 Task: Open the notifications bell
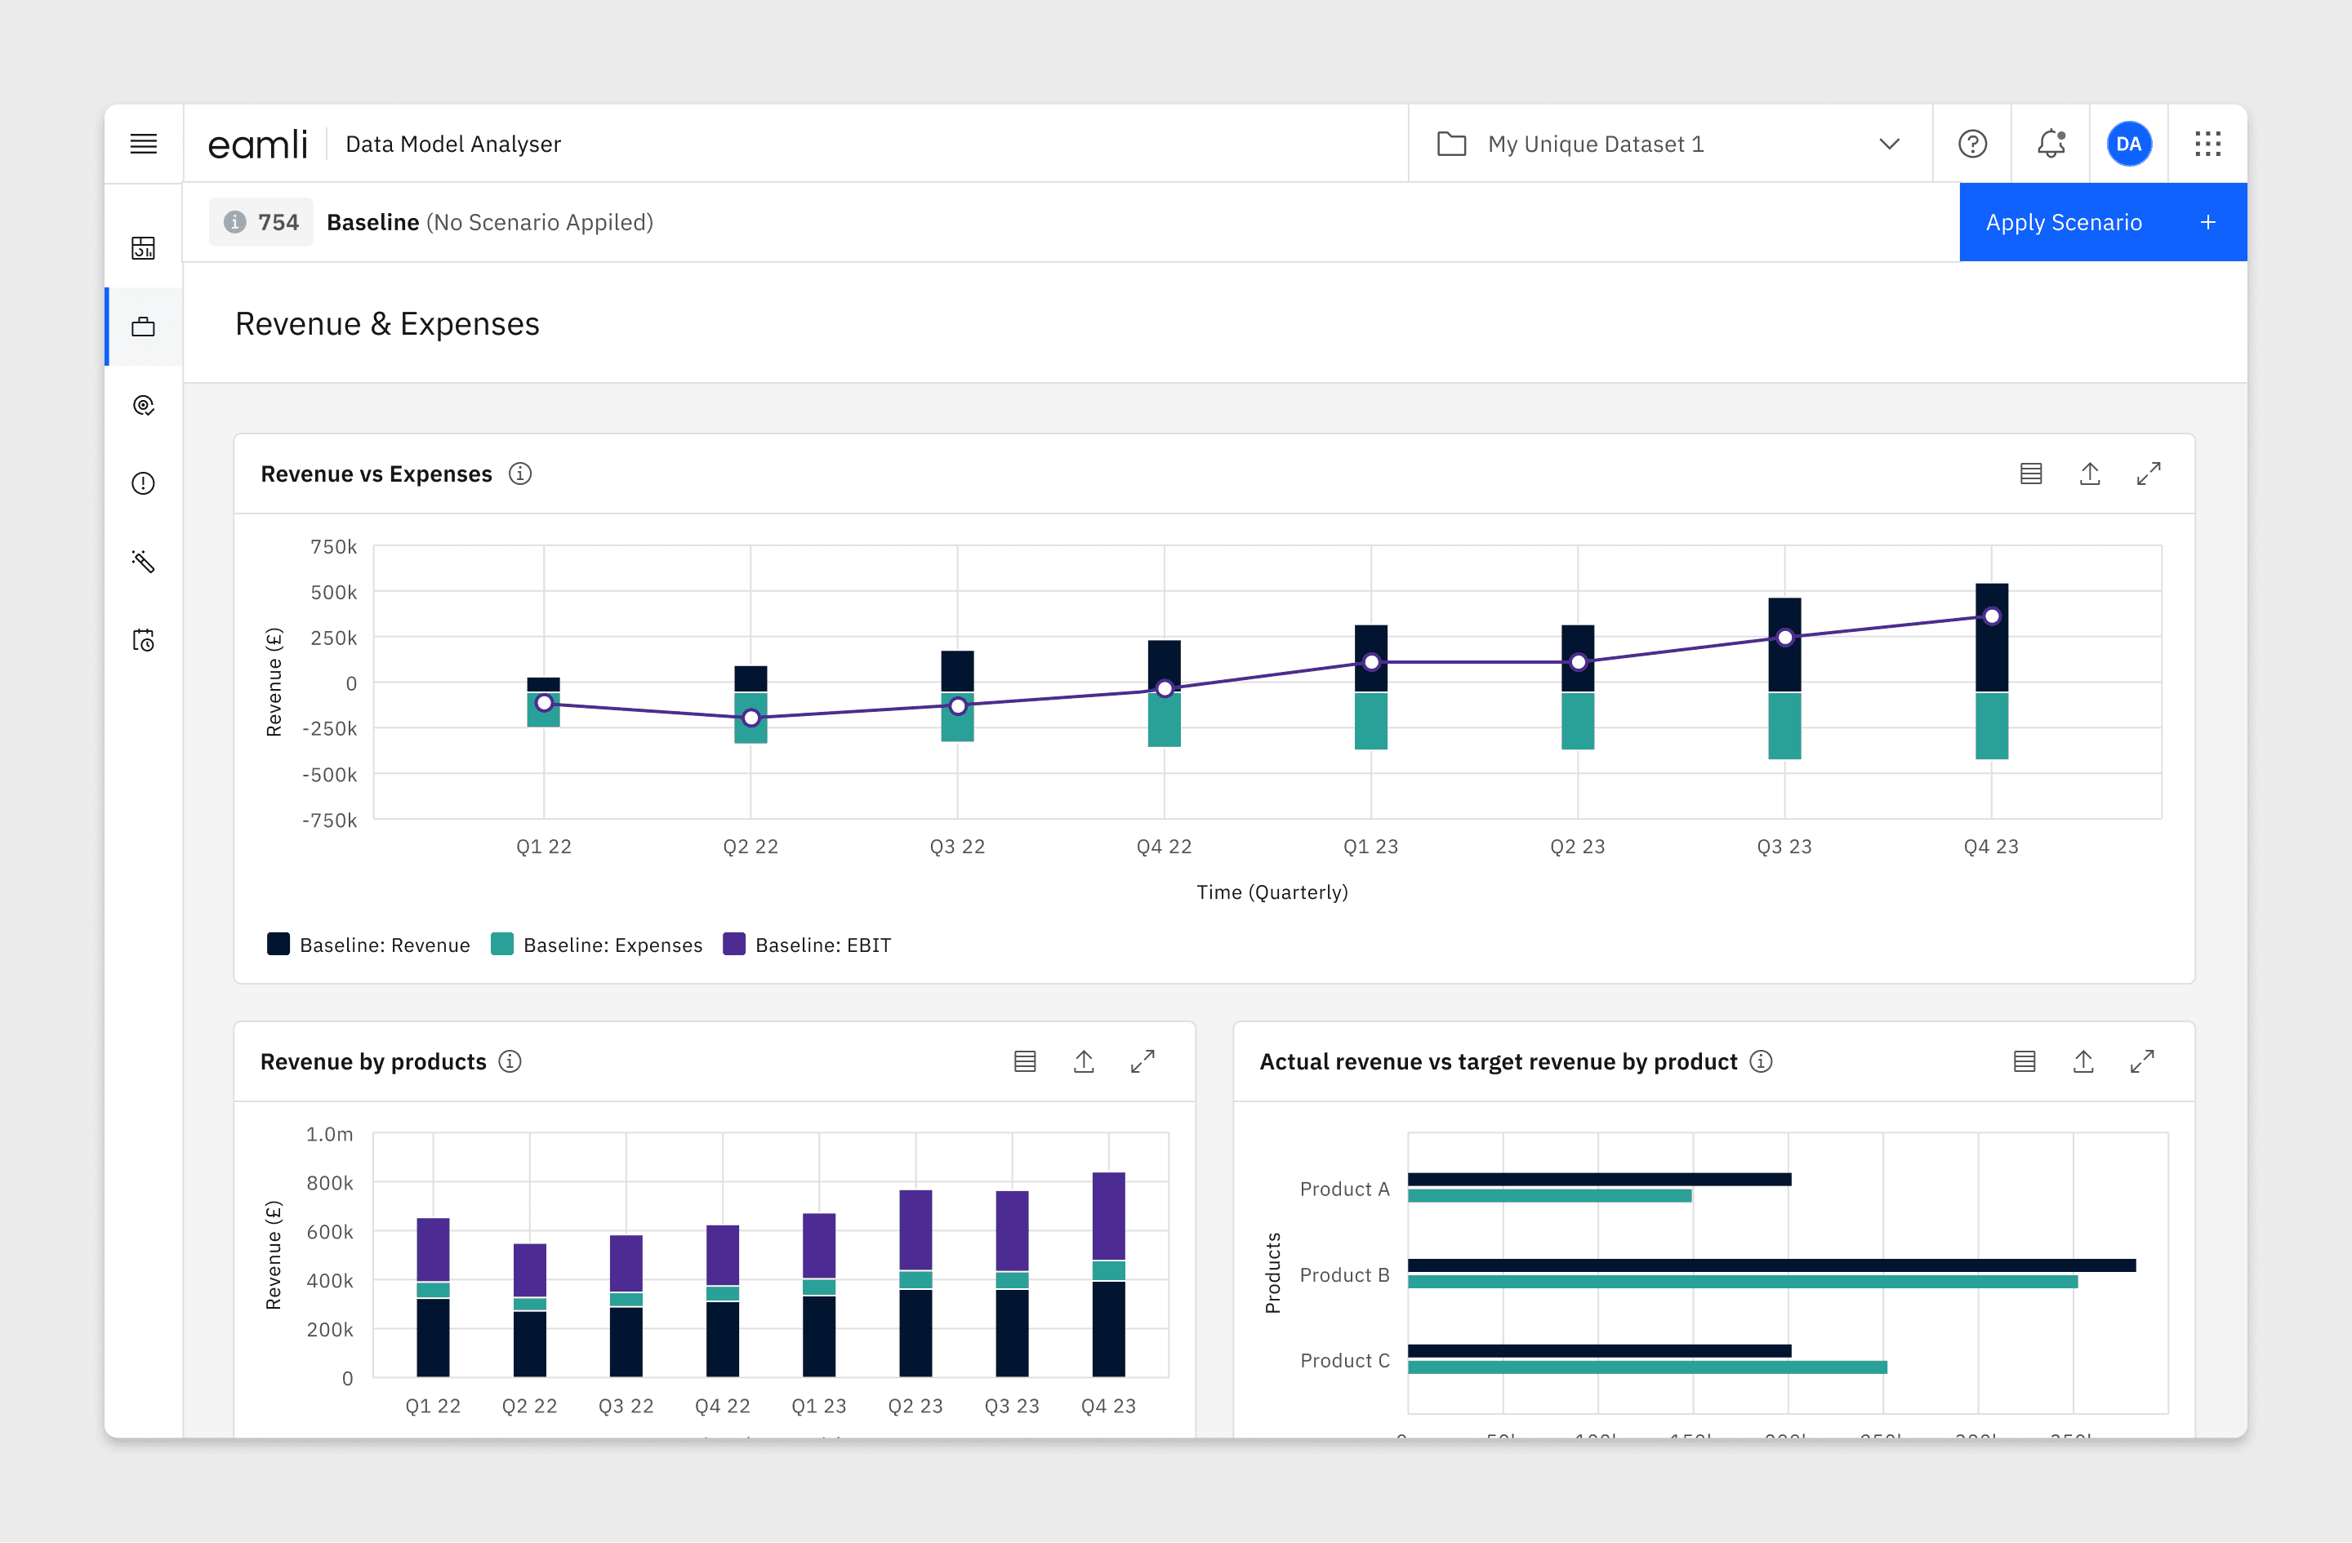(2051, 145)
